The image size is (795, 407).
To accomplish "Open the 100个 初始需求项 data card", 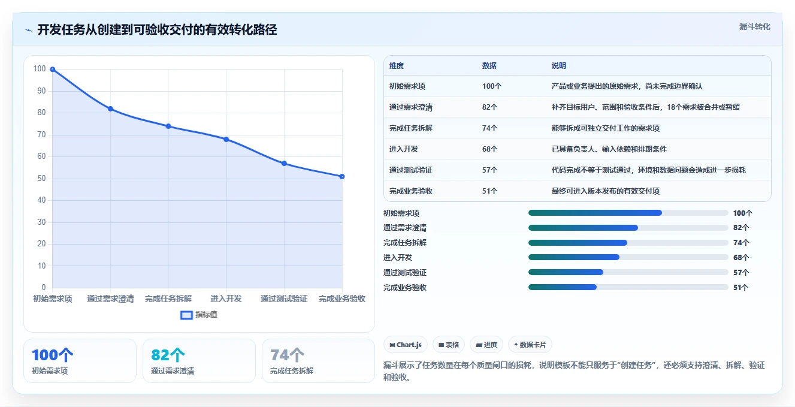I will (x=80, y=361).
